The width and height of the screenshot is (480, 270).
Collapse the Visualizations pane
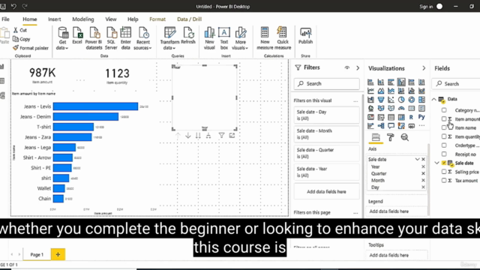[424, 68]
